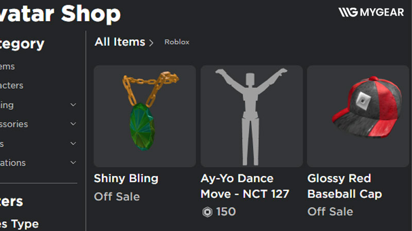Viewport: 412px width, 231px height.
Task: Click the arrow after All Items breadcrumb
Action: click(x=151, y=43)
